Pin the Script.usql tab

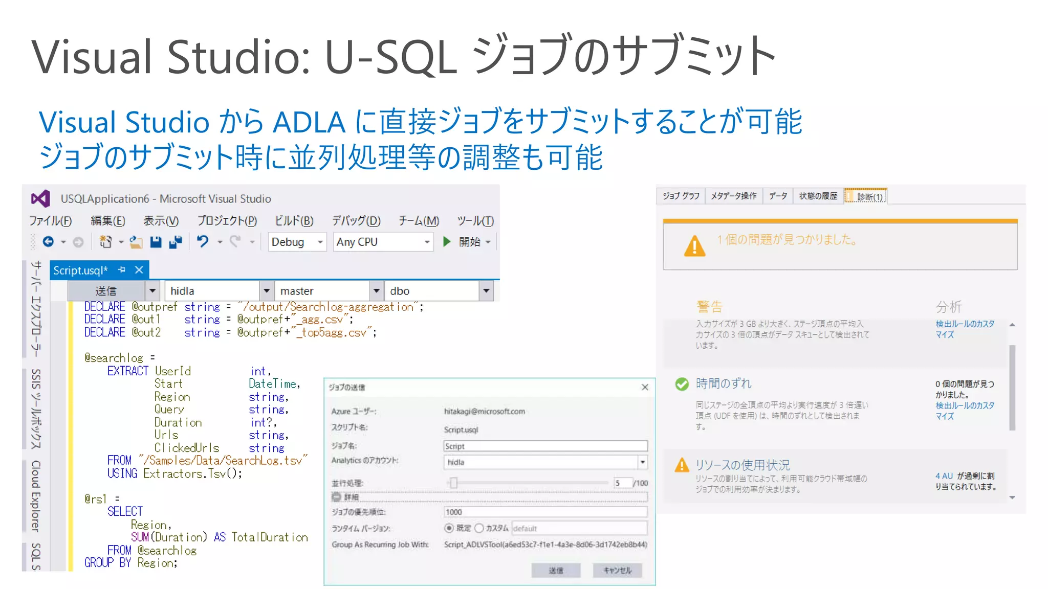coord(122,270)
